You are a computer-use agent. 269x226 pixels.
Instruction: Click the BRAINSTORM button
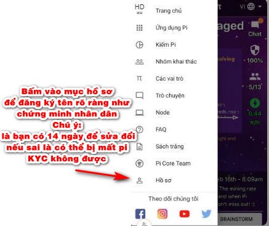click(x=240, y=219)
